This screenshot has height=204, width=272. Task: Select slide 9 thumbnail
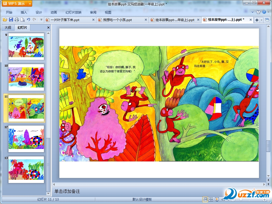coord(26,47)
